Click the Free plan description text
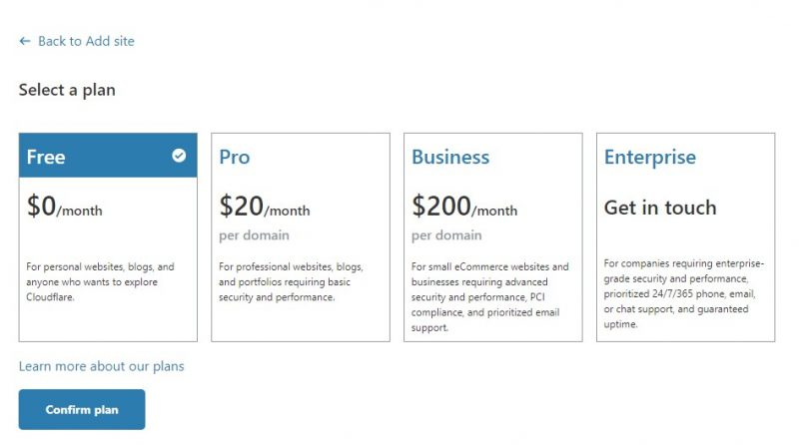Image resolution: width=799 pixels, height=445 pixels. [101, 282]
